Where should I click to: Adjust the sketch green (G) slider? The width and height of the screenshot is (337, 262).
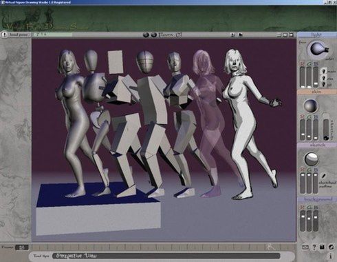point(309,183)
